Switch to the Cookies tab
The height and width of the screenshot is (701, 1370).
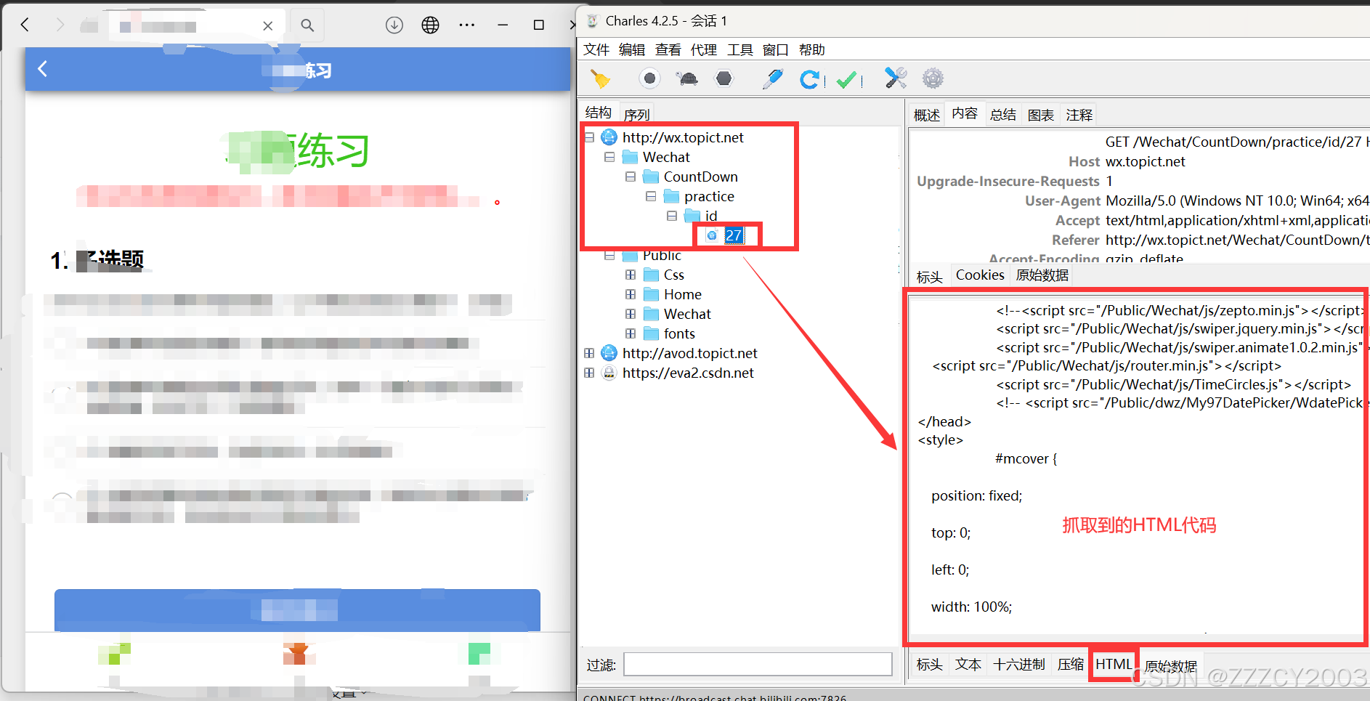point(979,275)
